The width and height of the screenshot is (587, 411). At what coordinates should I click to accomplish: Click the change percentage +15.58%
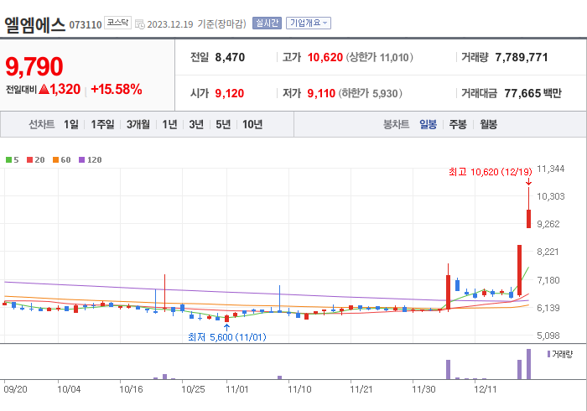[116, 90]
